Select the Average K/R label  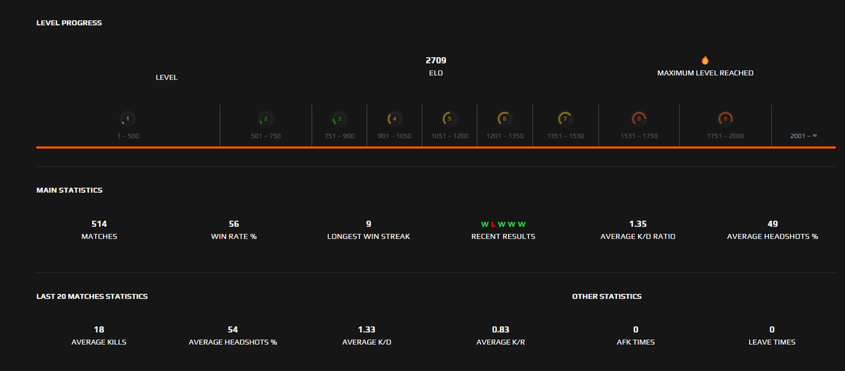[x=501, y=342]
